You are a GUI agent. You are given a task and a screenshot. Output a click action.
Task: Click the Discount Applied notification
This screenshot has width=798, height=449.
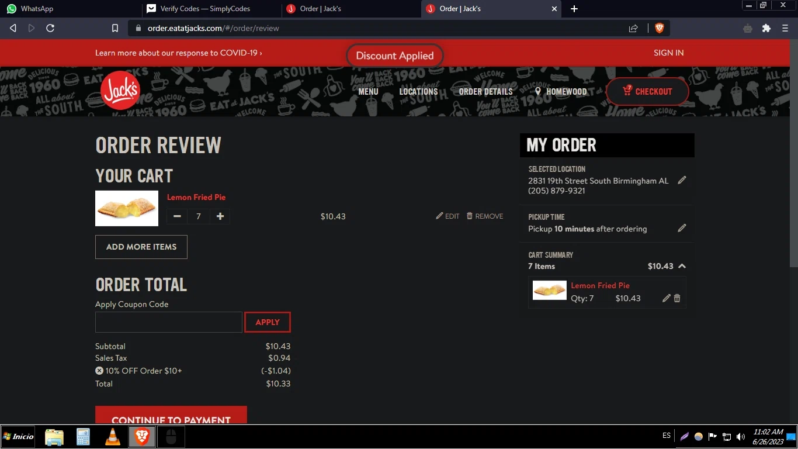point(395,56)
